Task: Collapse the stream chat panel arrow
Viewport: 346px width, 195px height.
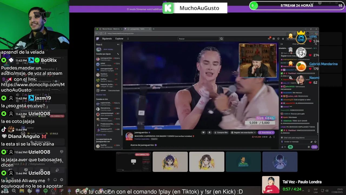Action: (x=281, y=44)
